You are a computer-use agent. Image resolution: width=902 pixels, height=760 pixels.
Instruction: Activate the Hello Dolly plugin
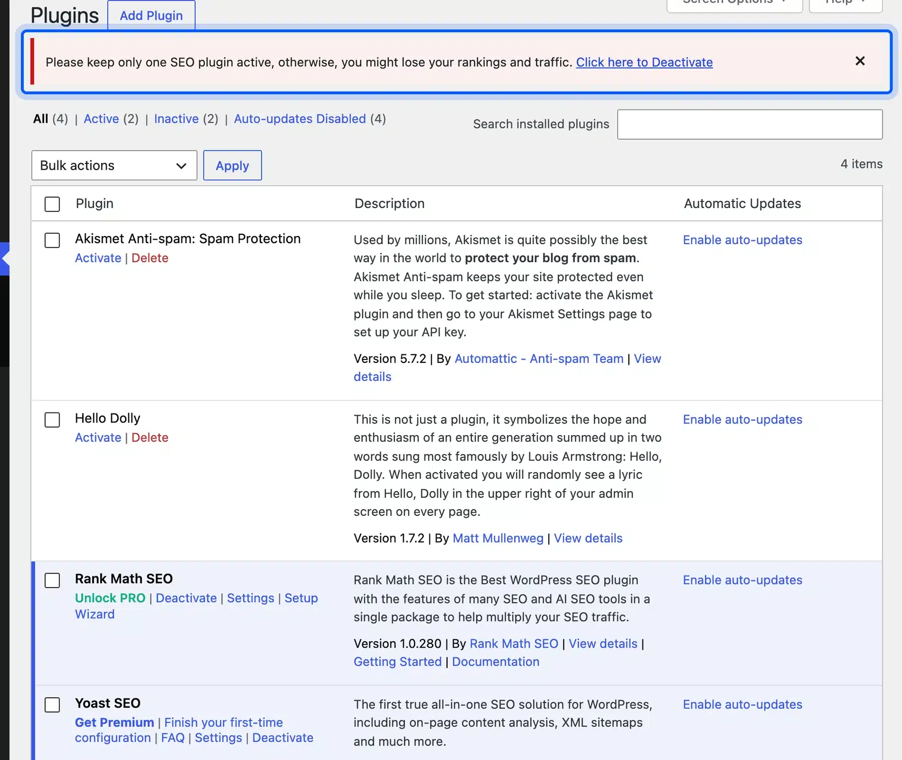click(x=98, y=437)
